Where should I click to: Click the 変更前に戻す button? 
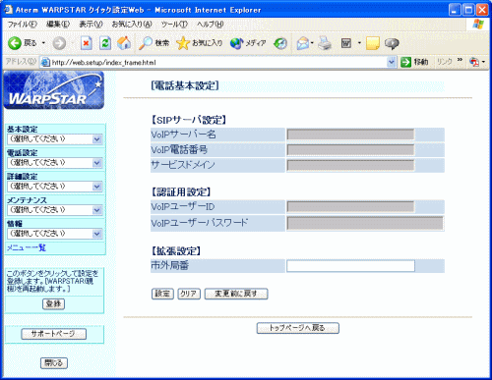point(236,294)
